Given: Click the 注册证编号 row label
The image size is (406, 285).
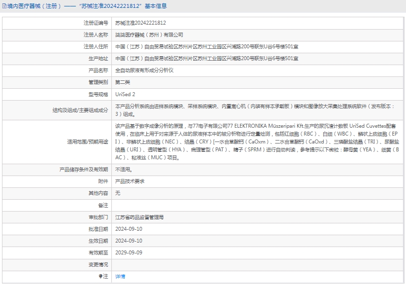Looking at the screenshot, I should point(96,23).
